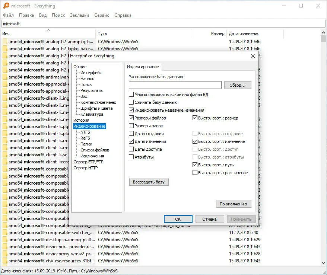Toggle Быстр. сорт.: изменение checkbox
The height and width of the screenshot is (275, 327).
tap(195, 141)
